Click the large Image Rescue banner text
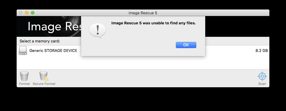286x111 pixels. pyautogui.click(x=54, y=27)
